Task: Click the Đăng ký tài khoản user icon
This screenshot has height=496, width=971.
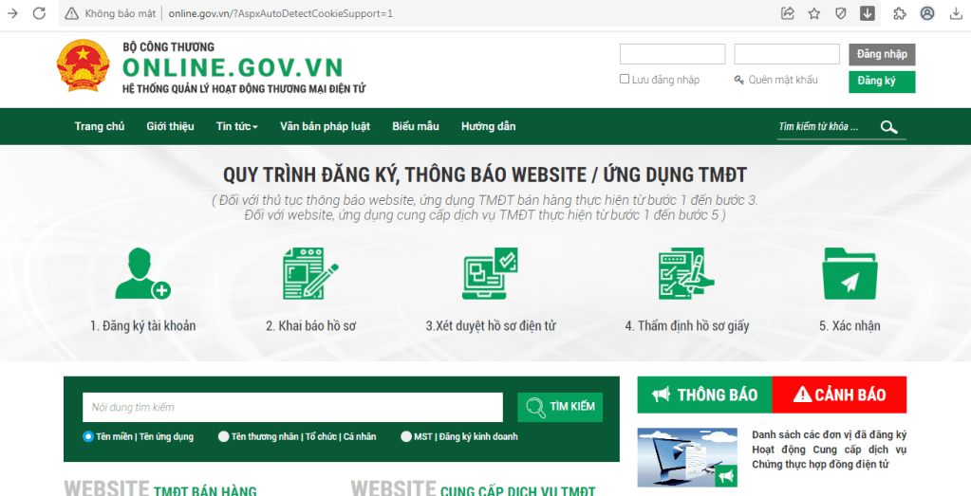Action: (x=141, y=274)
